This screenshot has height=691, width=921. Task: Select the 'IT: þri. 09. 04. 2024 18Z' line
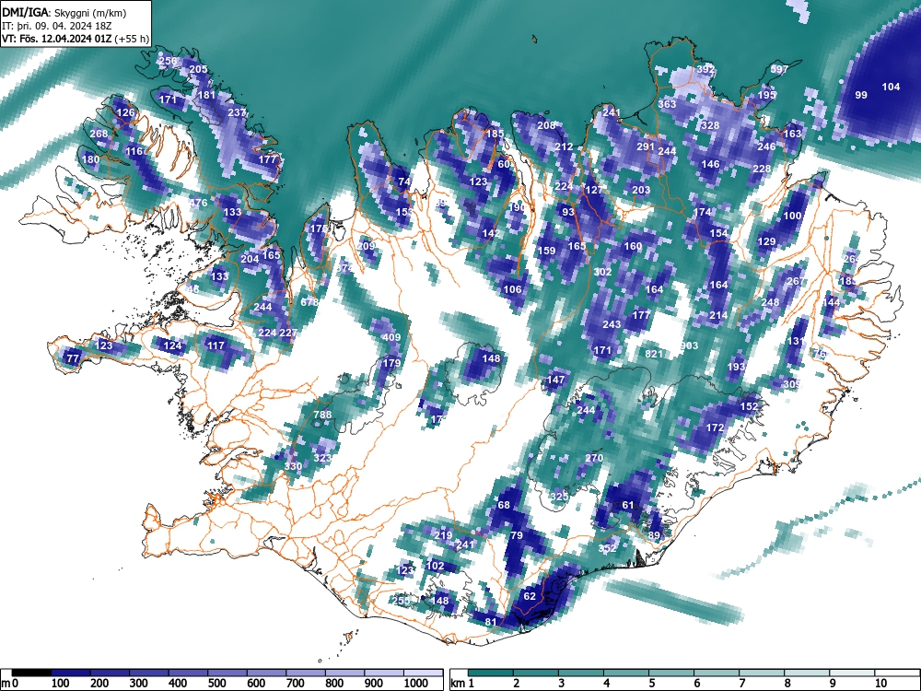57,26
